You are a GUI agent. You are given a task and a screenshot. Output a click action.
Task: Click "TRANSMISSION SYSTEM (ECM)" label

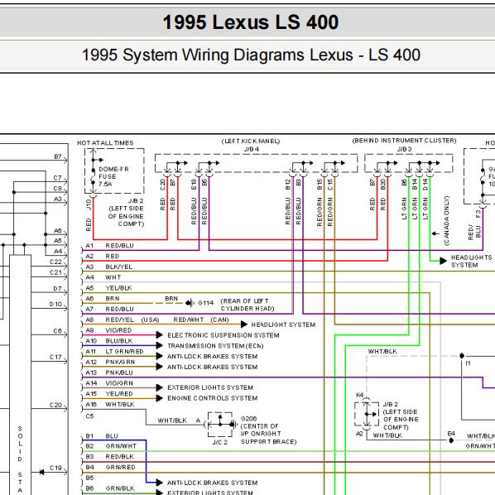[215, 346]
